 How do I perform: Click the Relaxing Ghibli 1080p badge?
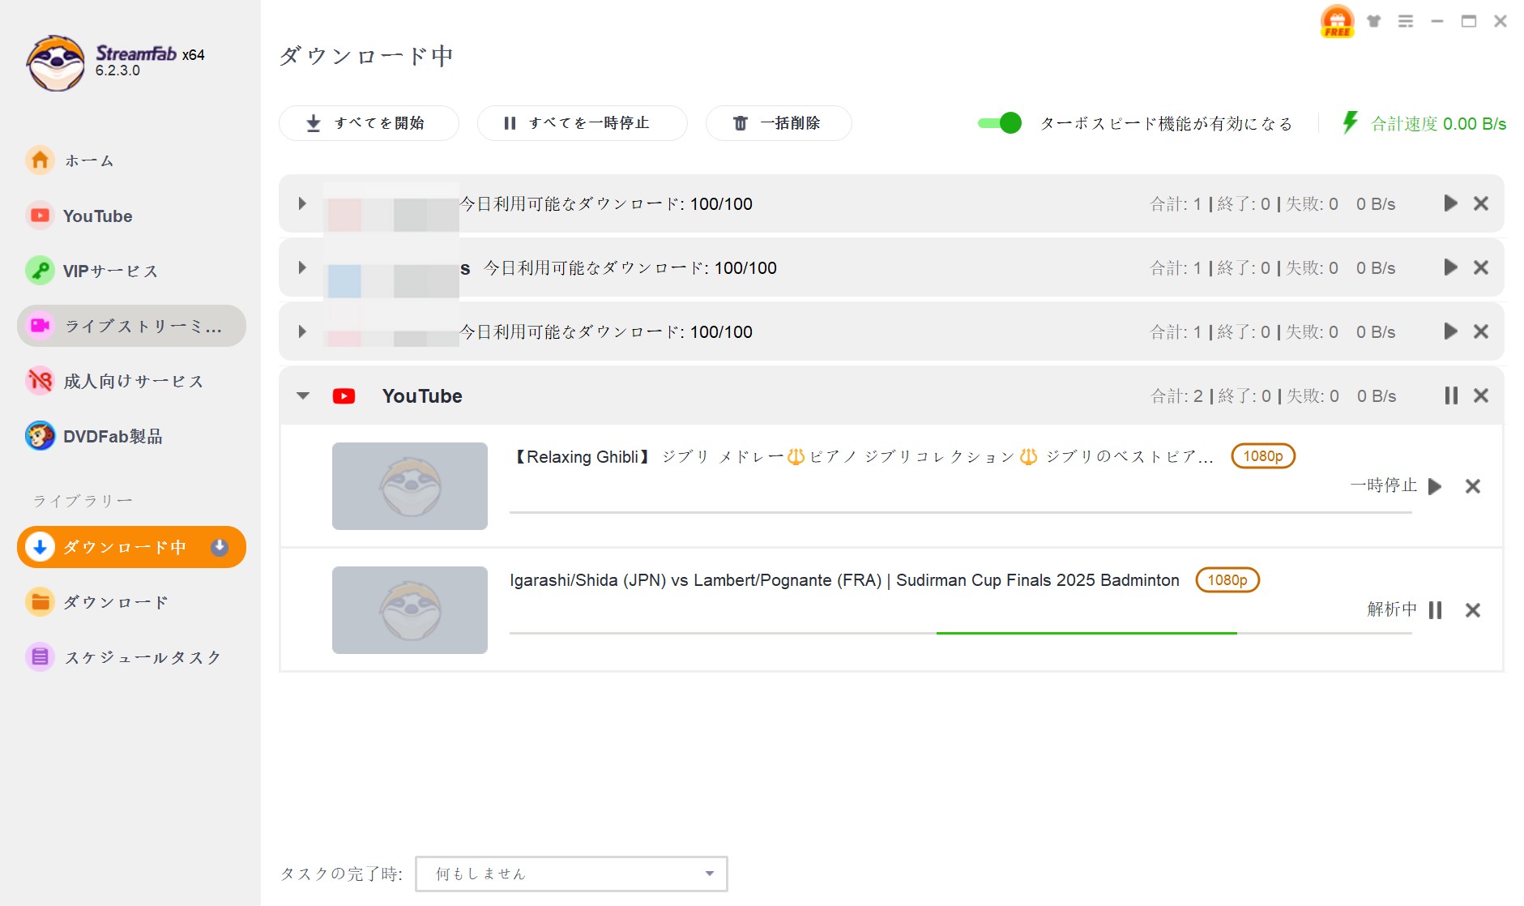pos(1263,456)
